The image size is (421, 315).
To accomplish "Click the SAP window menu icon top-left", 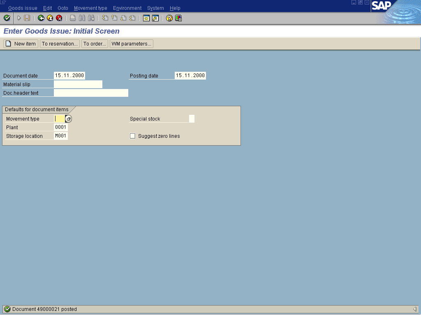I will (x=3, y=2).
